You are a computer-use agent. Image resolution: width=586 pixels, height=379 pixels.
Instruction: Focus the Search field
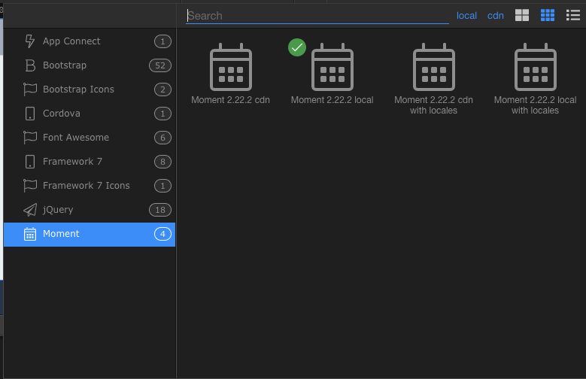pos(317,16)
